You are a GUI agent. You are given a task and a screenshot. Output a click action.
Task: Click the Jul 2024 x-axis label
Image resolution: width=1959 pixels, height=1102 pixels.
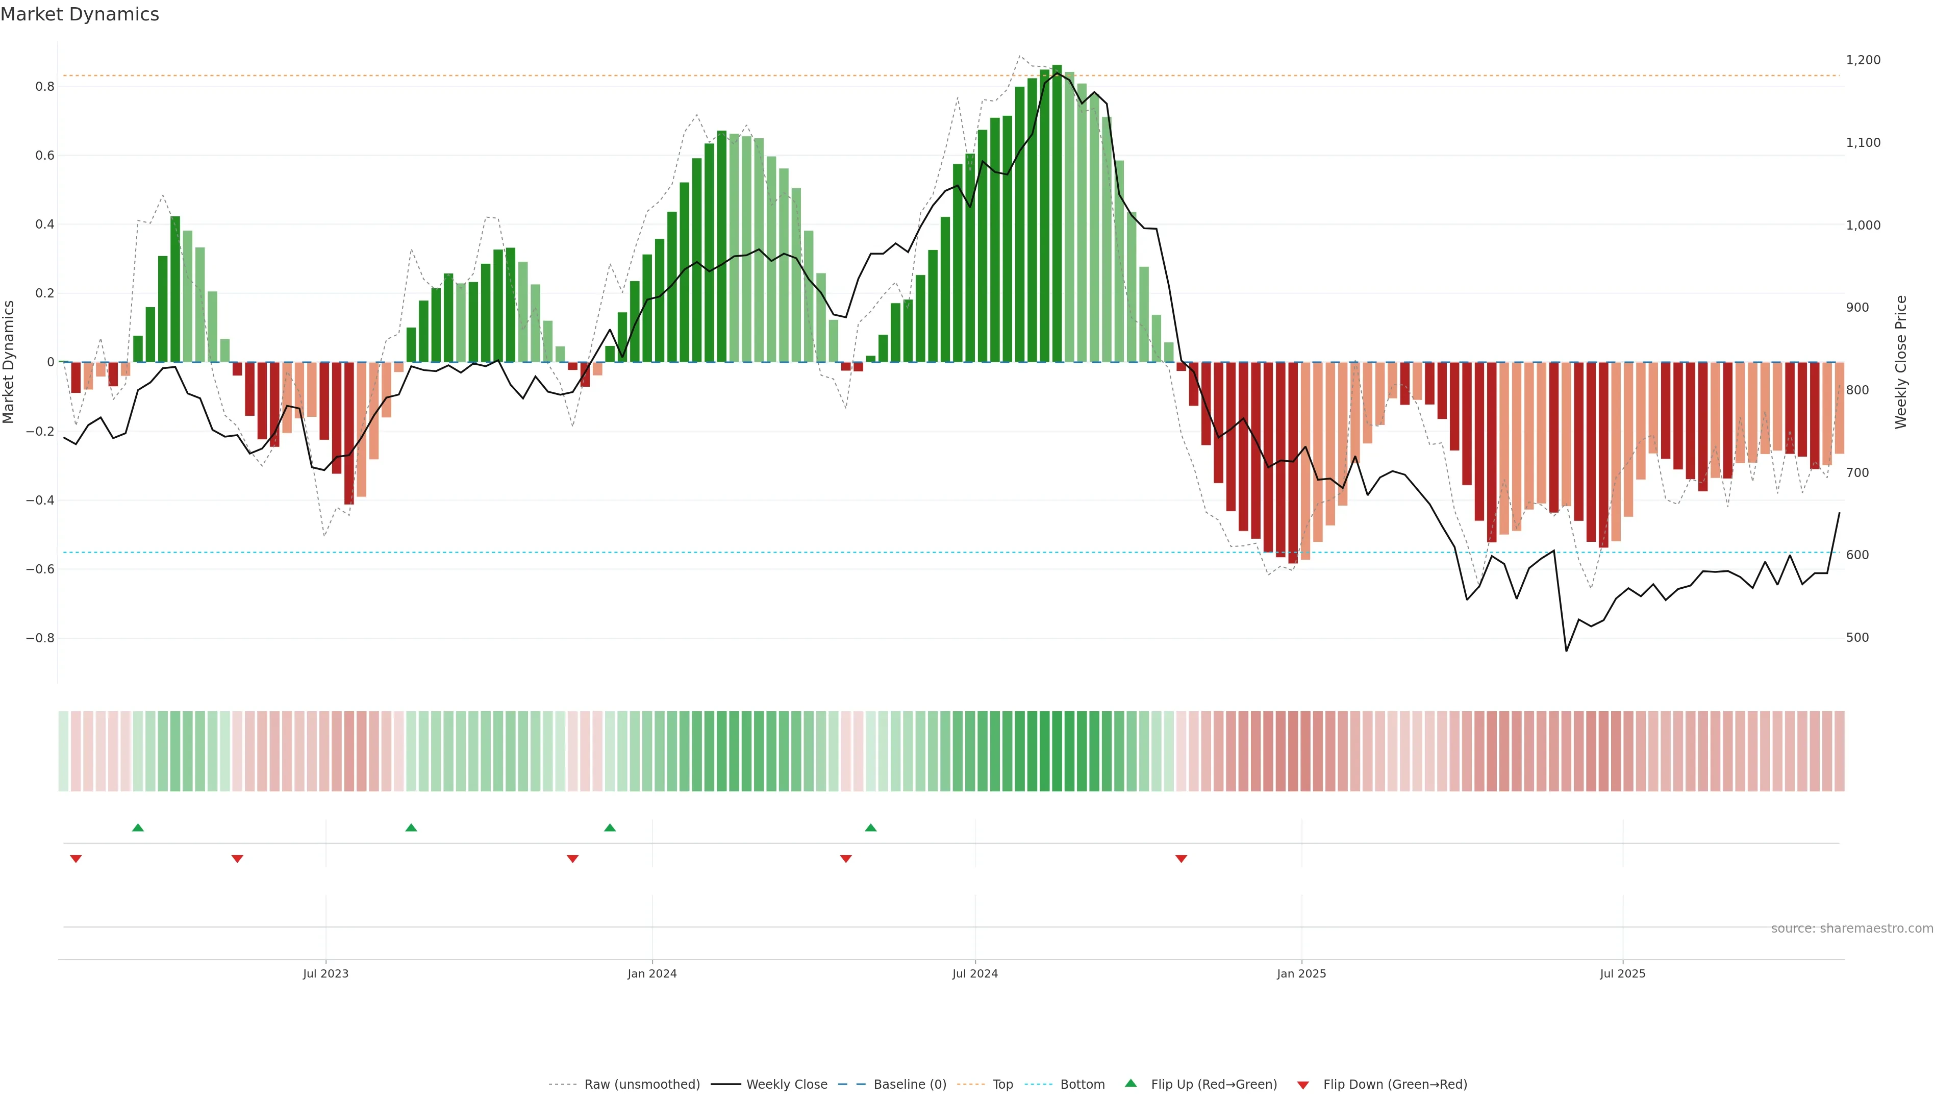tap(975, 973)
